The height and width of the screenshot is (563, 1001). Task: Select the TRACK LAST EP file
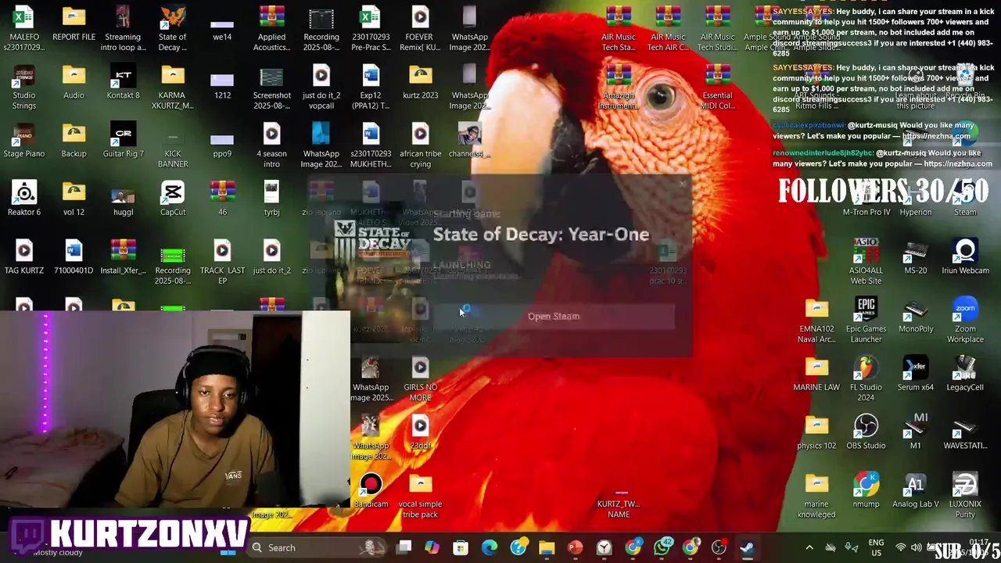click(x=222, y=262)
